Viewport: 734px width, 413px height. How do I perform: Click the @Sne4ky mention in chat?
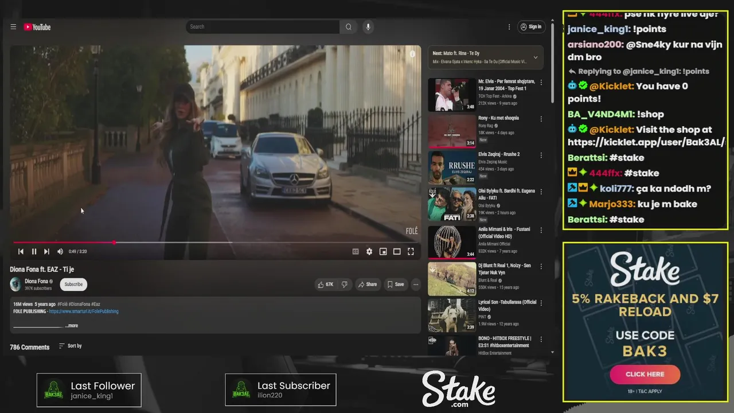[653, 44]
